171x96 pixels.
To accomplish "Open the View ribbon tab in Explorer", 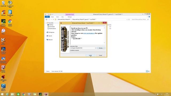I will [62, 17].
